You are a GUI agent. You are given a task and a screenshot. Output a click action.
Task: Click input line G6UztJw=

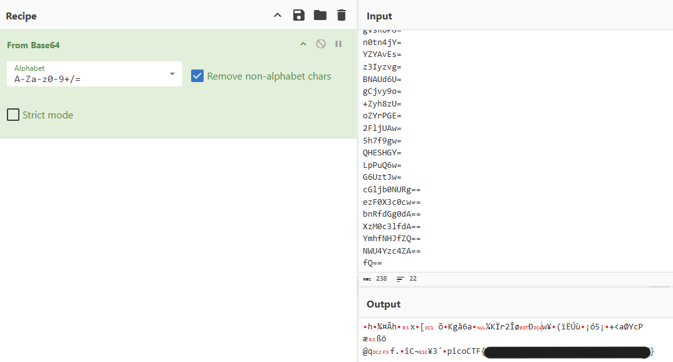(x=382, y=177)
